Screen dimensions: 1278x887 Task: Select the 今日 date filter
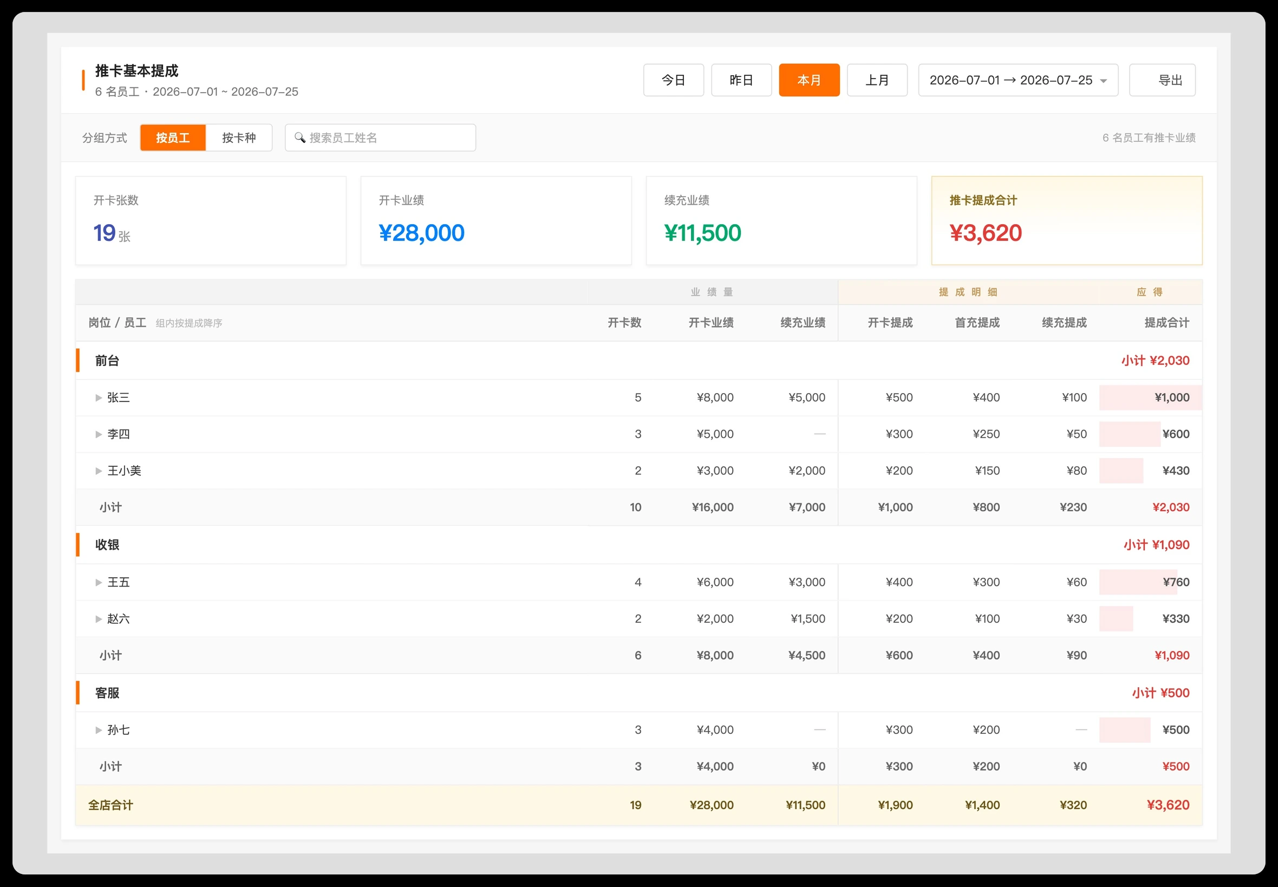674,80
